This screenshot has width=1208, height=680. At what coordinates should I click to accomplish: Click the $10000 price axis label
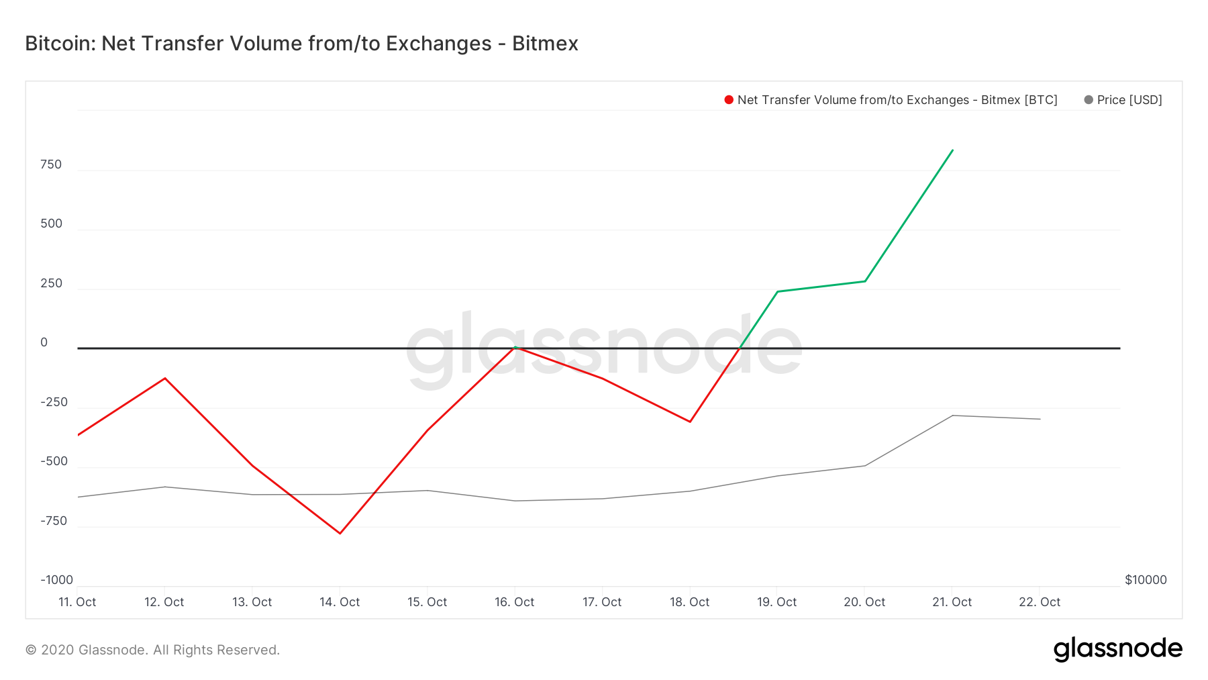click(x=1146, y=580)
